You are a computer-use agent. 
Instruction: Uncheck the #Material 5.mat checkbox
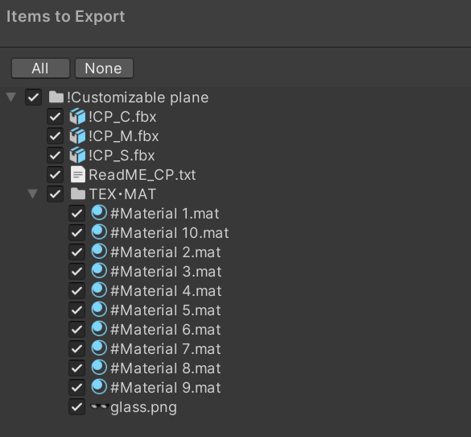(77, 310)
